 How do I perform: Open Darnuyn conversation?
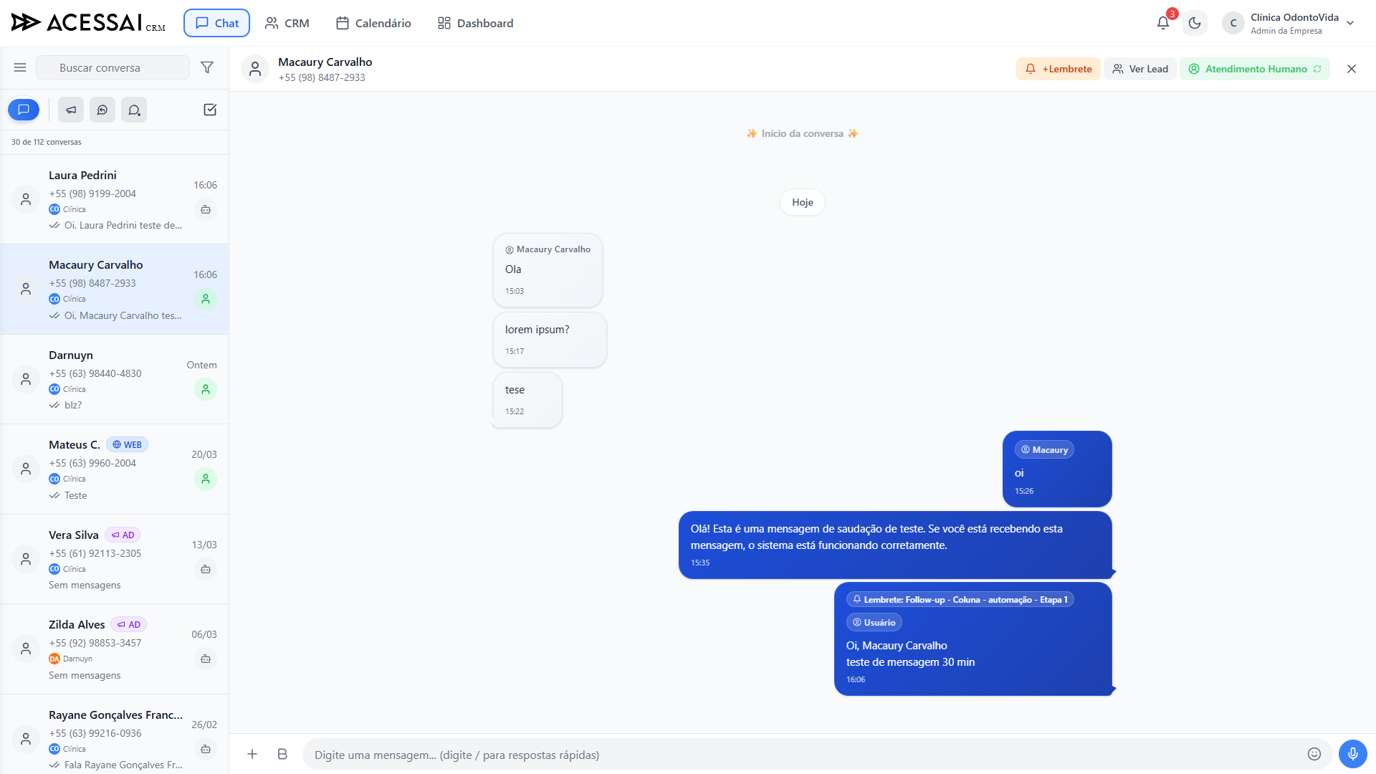tap(115, 379)
